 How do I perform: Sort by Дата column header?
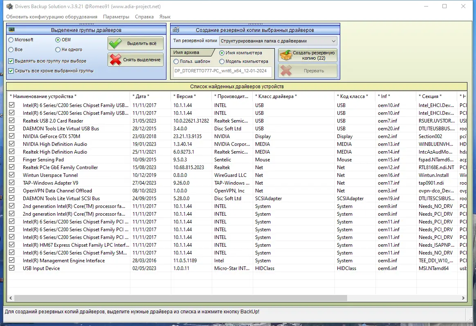[150, 96]
